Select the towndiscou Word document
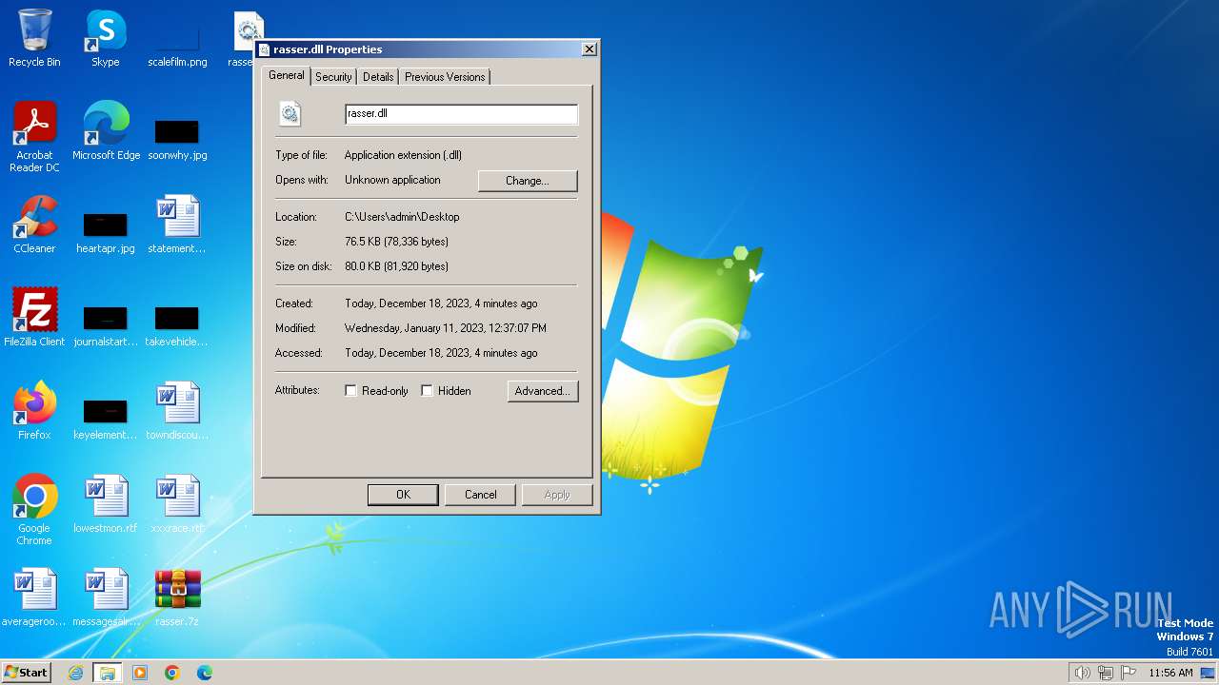1219x685 pixels. pyautogui.click(x=177, y=411)
